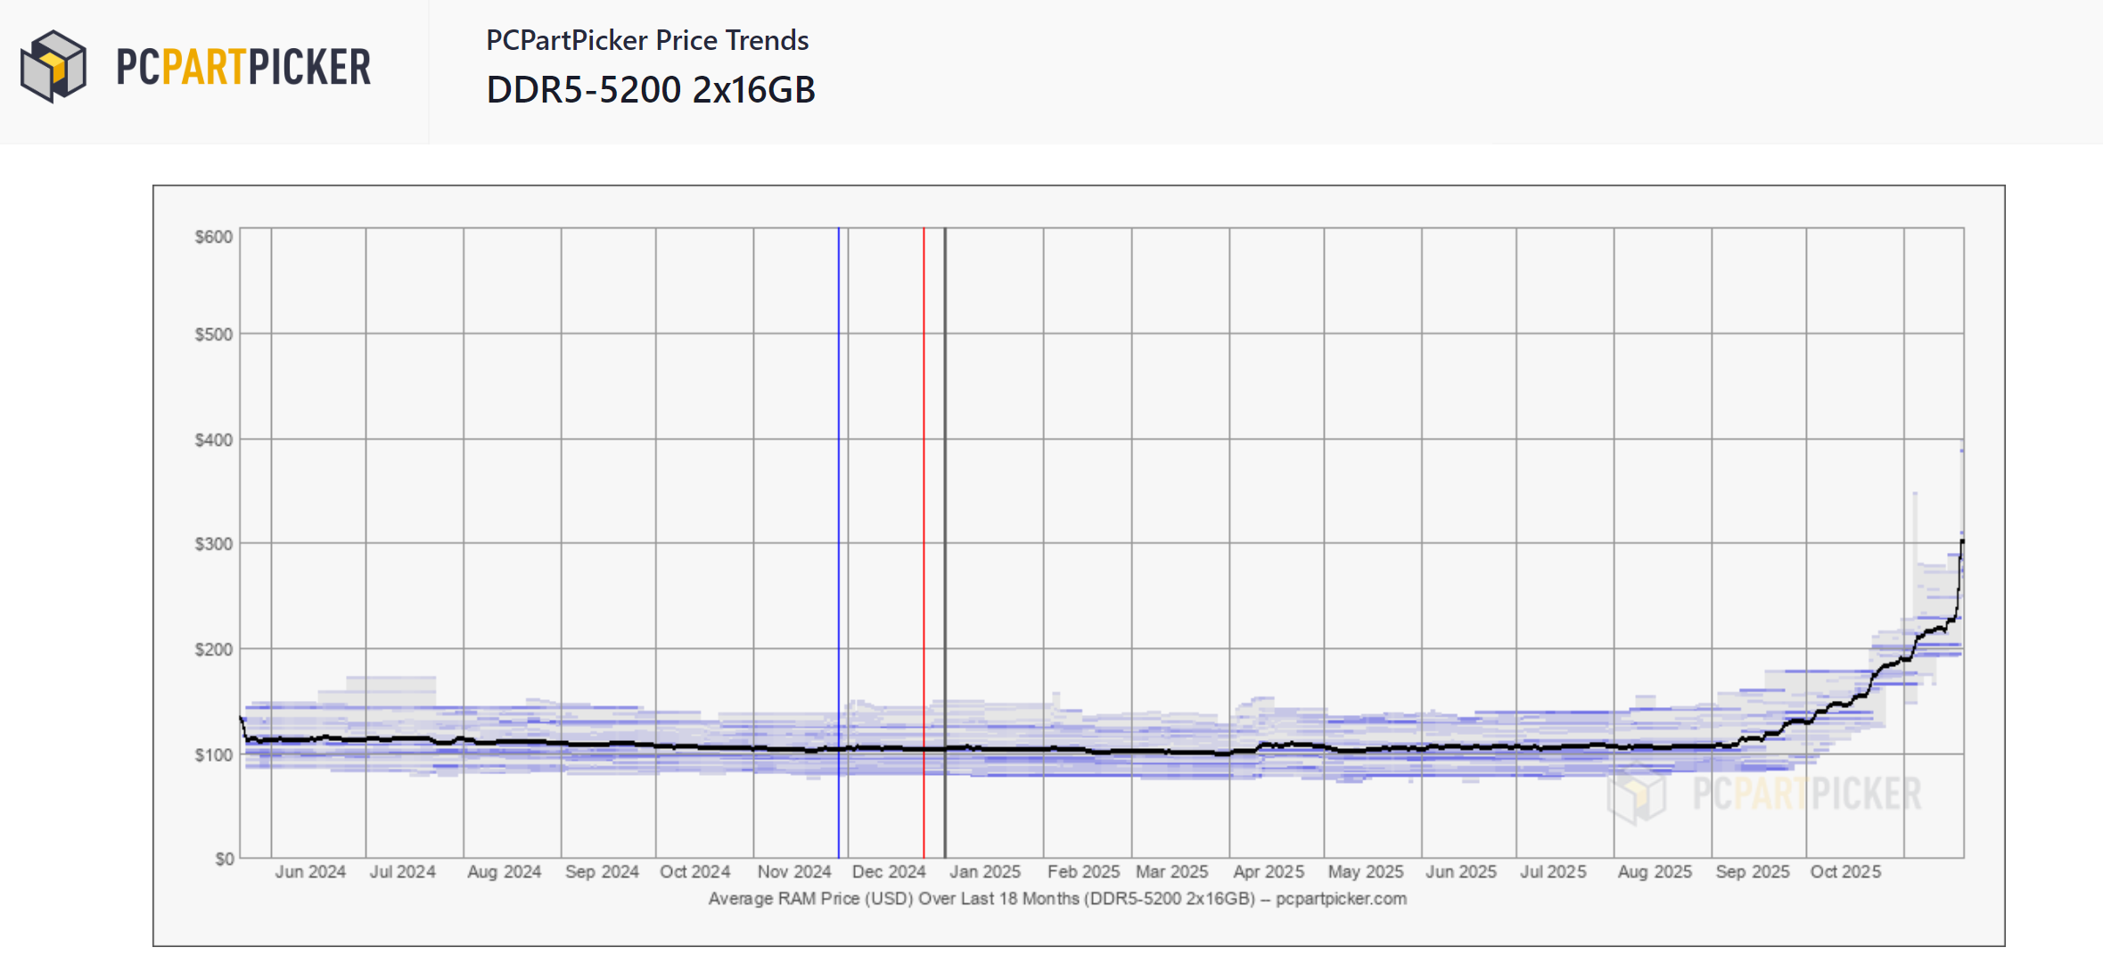Click the PCPartPicker cube logo icon
This screenshot has width=2103, height=964.
(x=53, y=67)
